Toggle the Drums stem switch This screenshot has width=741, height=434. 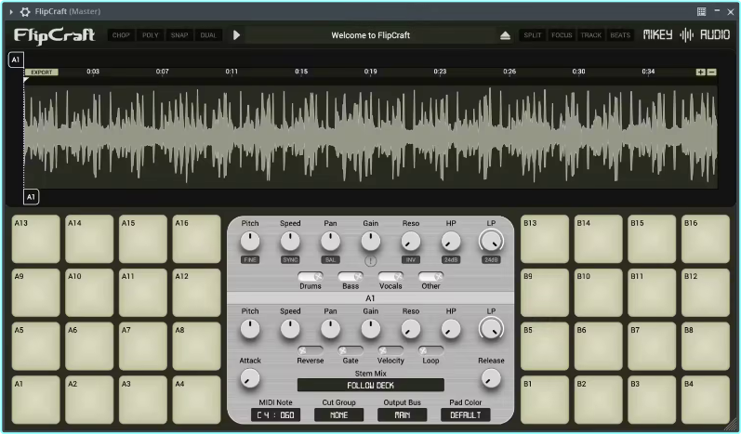pyautogui.click(x=311, y=276)
